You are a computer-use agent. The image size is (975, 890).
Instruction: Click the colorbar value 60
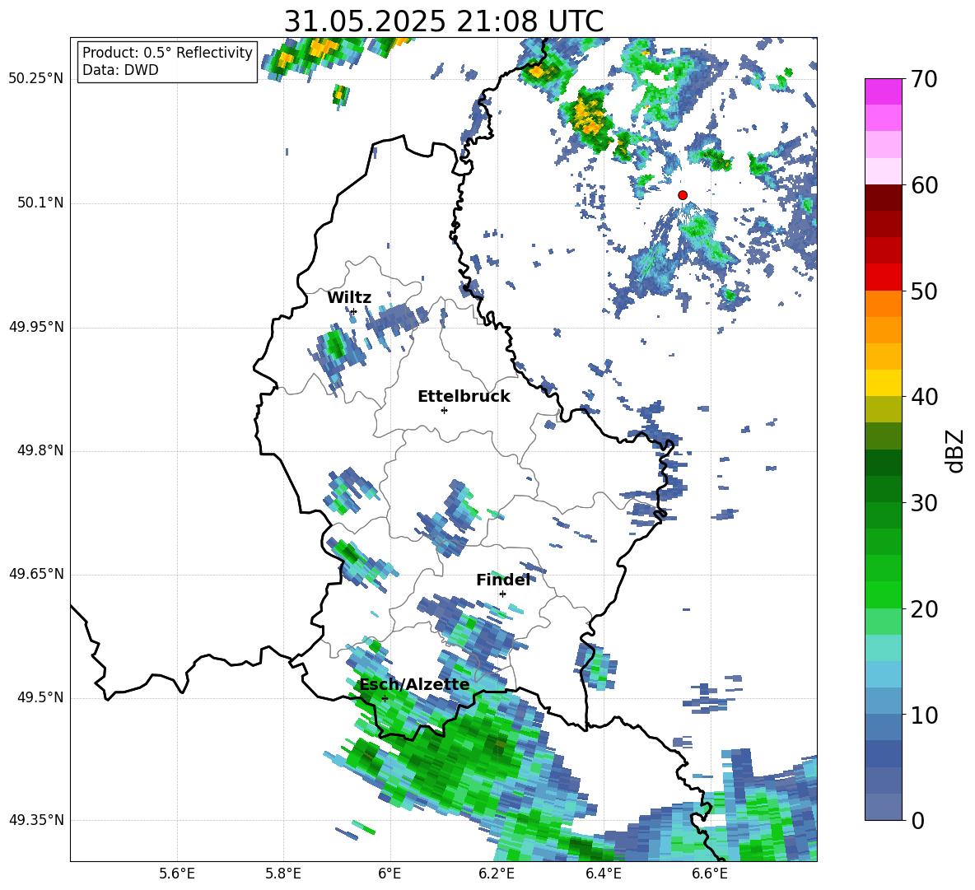pyautogui.click(x=924, y=185)
